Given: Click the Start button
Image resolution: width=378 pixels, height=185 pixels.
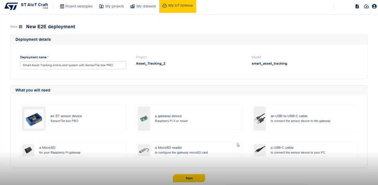Looking at the screenshot, I should tap(189, 178).
